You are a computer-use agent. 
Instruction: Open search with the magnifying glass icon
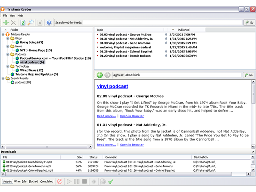[30, 22]
